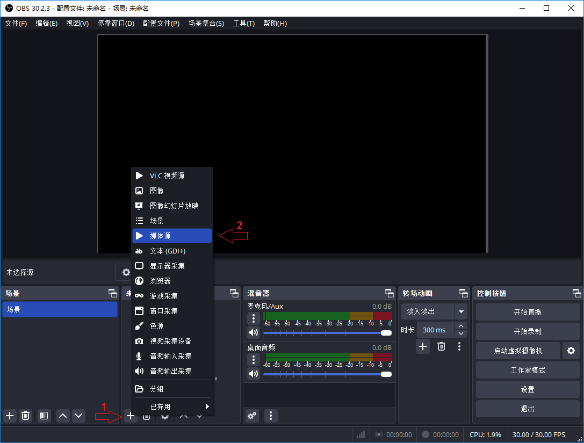
Task: Mute the 桌面音频 speaker icon
Action: click(253, 374)
